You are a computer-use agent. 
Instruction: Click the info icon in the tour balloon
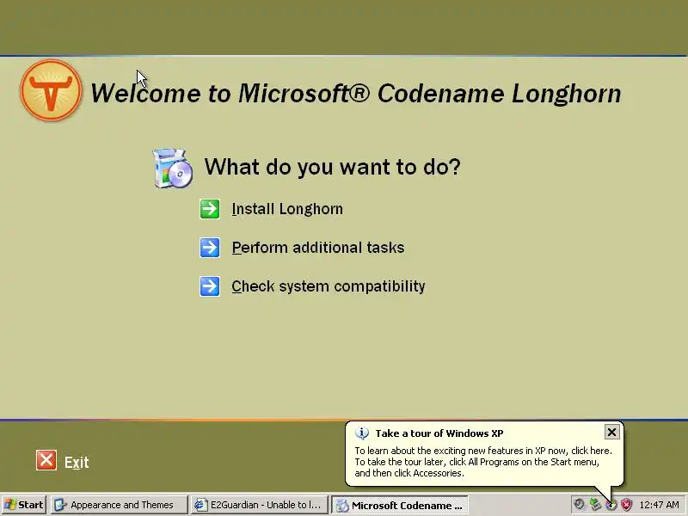click(361, 433)
